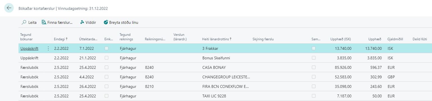Toggle Eink checkbox for 3 Frakkar row

click(x=106, y=48)
